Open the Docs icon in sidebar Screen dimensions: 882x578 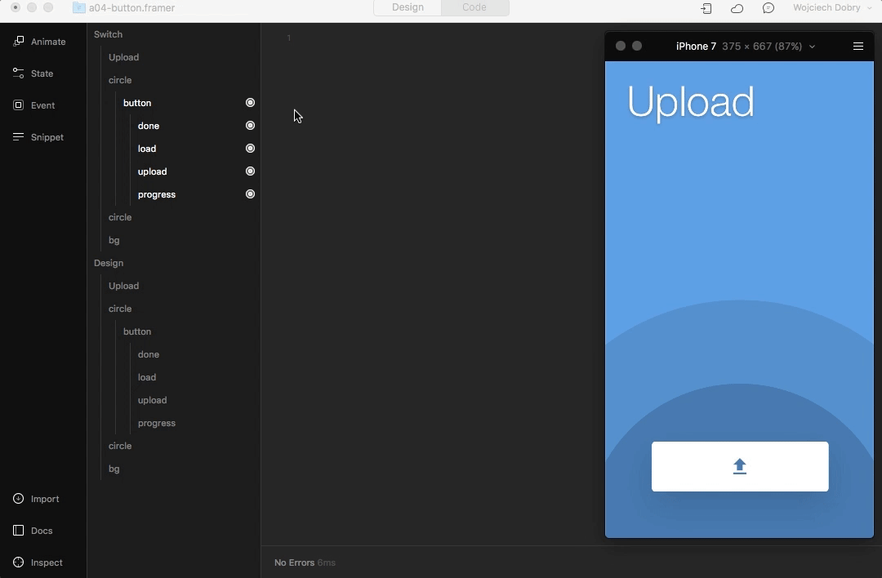pyautogui.click(x=19, y=530)
